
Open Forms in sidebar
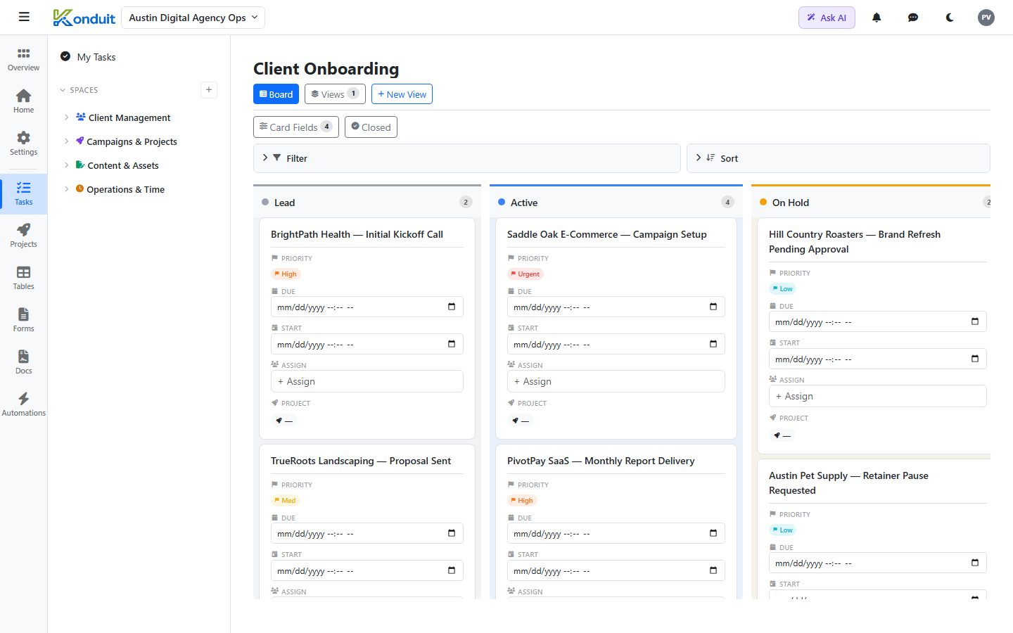click(x=23, y=320)
